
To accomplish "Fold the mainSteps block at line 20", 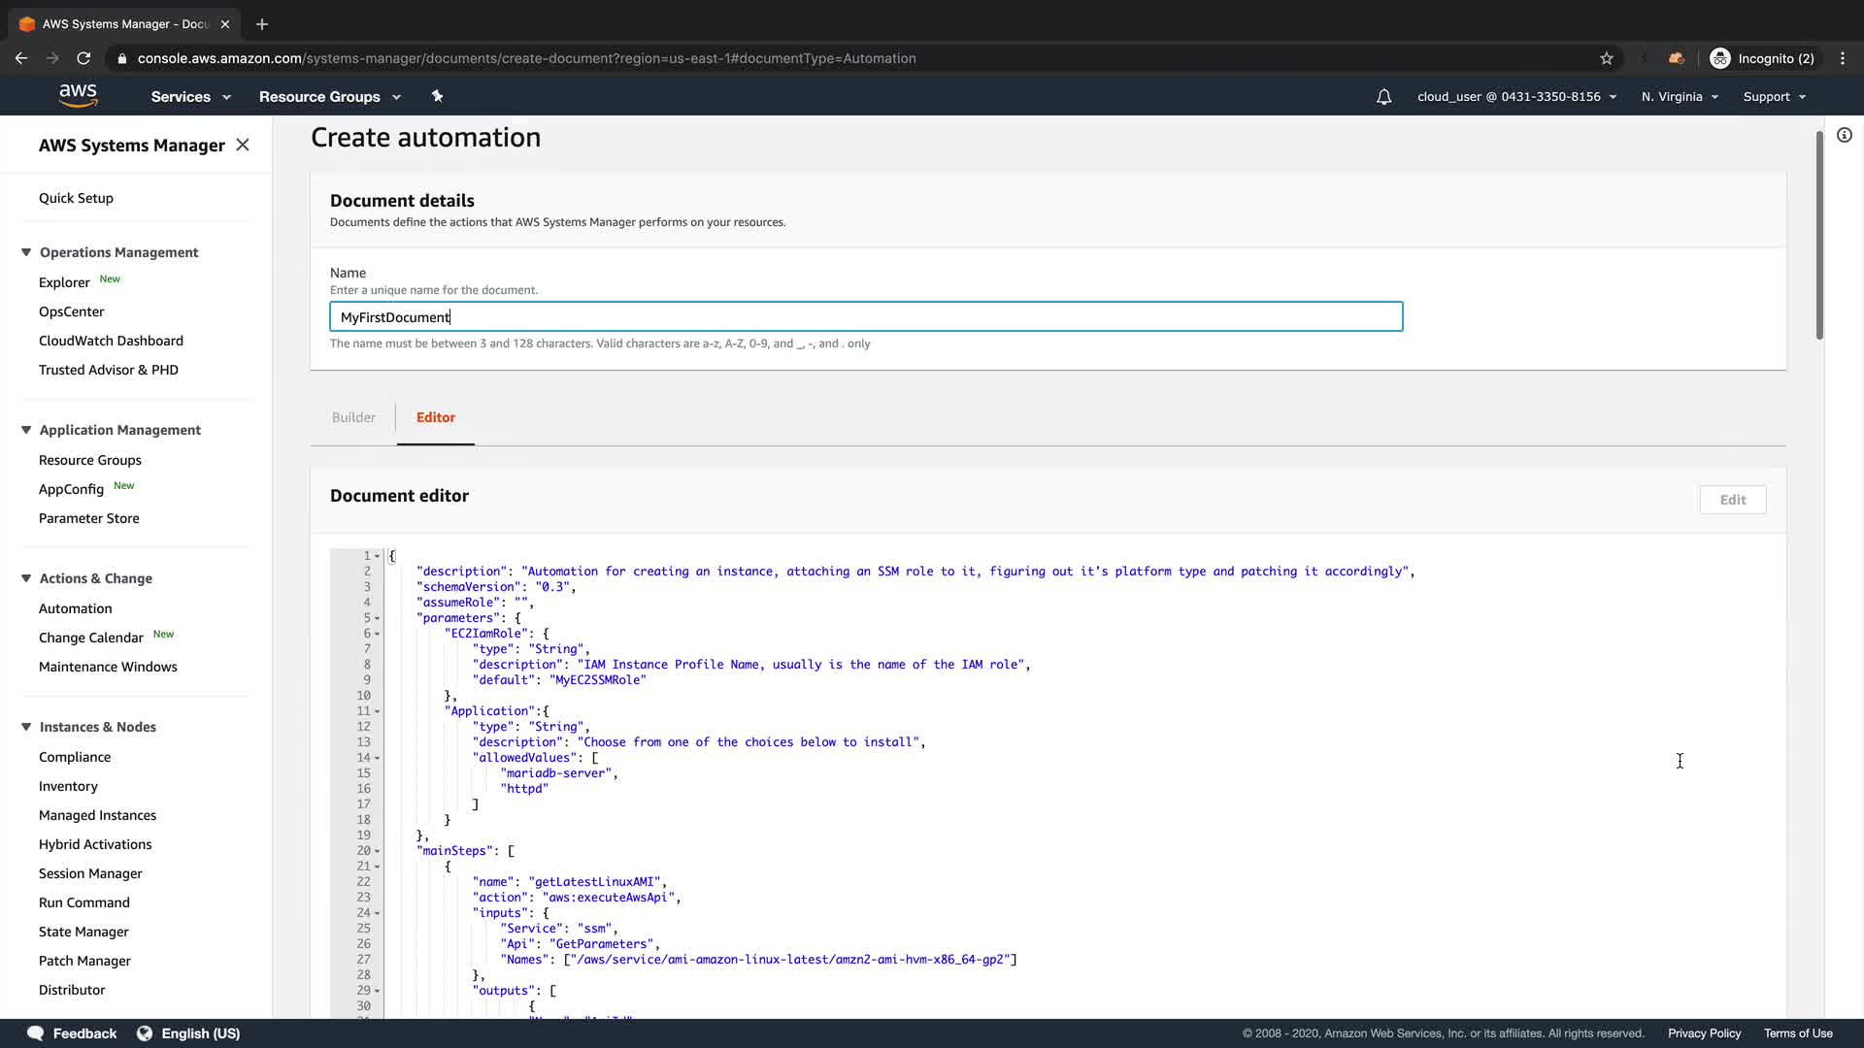I will tap(377, 851).
